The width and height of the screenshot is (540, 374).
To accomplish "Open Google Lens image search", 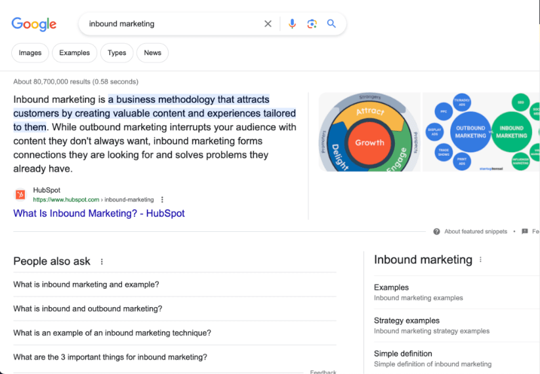I will point(312,24).
